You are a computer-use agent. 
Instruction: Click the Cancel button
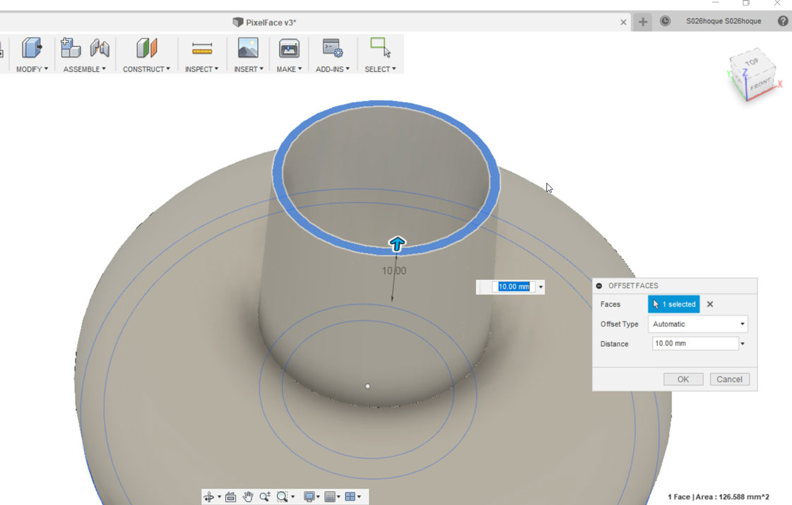tap(729, 379)
